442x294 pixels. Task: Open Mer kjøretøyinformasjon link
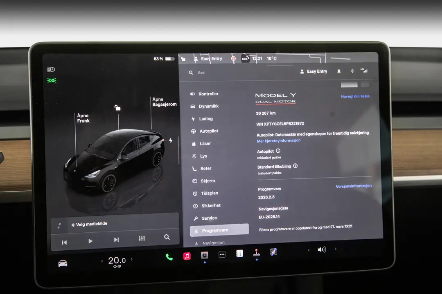(279, 140)
